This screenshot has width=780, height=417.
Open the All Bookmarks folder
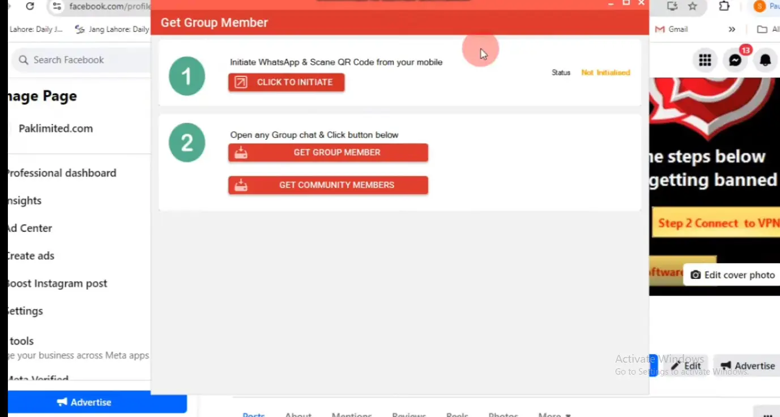pos(768,29)
